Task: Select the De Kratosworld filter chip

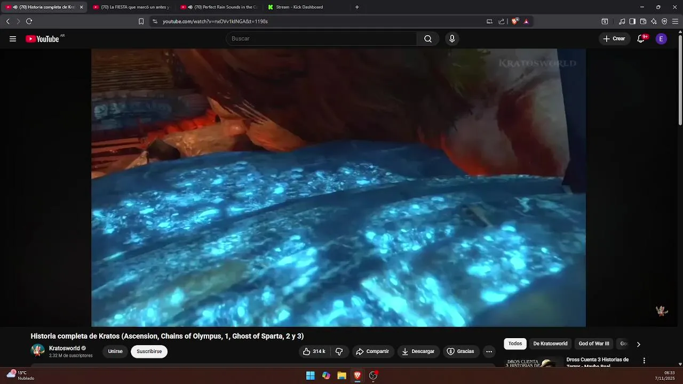Action: pos(550,344)
